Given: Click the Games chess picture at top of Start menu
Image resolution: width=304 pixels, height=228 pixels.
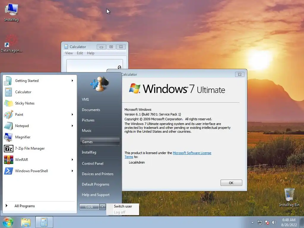Looking at the screenshot, I should [x=100, y=84].
